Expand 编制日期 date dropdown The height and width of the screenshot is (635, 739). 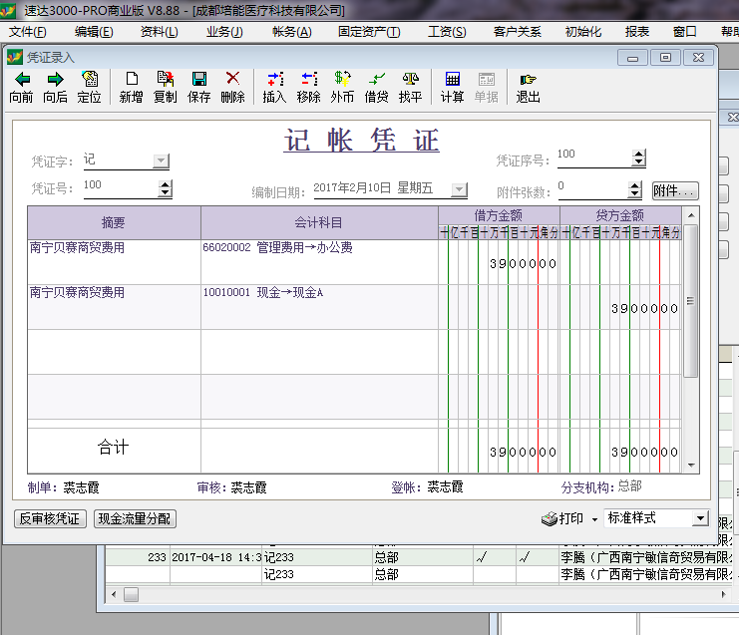click(x=459, y=189)
